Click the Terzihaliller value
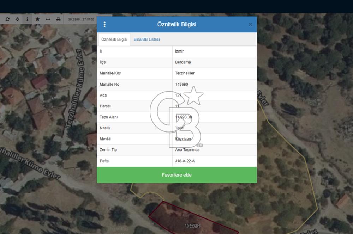This screenshot has height=234, width=353. [185, 73]
